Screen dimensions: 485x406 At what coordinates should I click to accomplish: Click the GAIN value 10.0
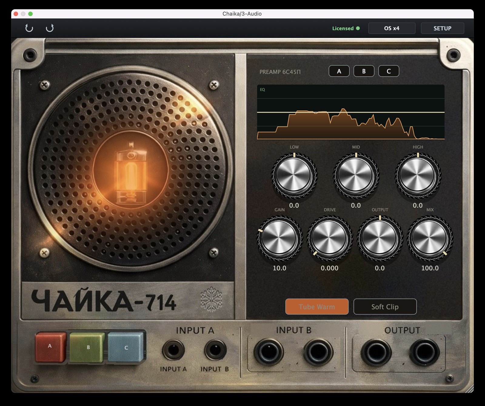(279, 268)
